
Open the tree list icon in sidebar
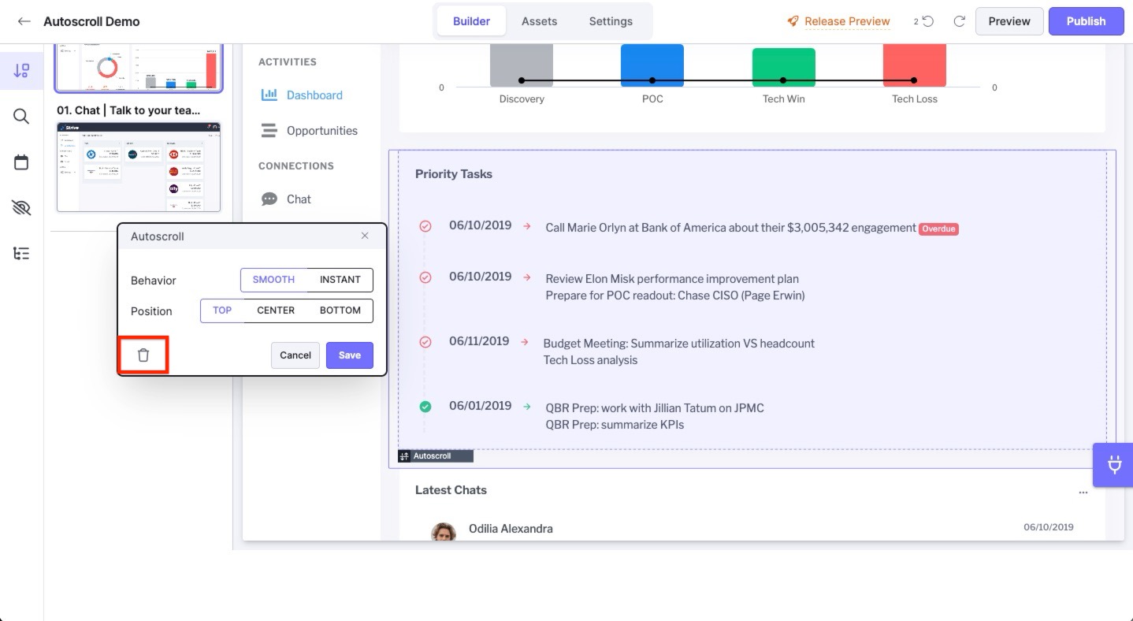(21, 254)
